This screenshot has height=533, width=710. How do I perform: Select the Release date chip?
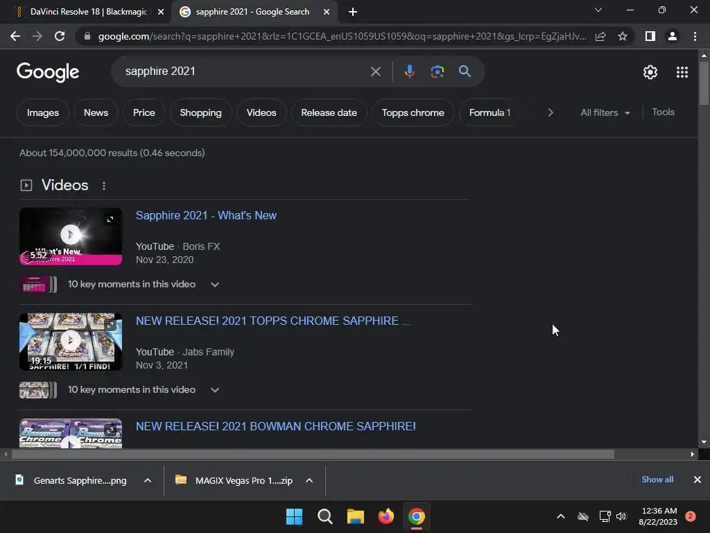[329, 112]
